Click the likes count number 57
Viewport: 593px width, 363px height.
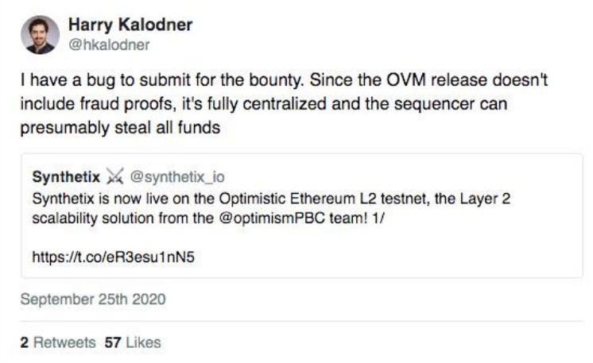point(113,342)
